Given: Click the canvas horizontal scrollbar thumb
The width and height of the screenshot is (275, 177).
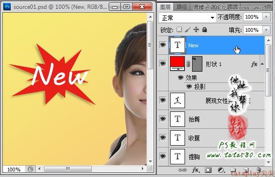Looking at the screenshot, I should [x=68, y=169].
